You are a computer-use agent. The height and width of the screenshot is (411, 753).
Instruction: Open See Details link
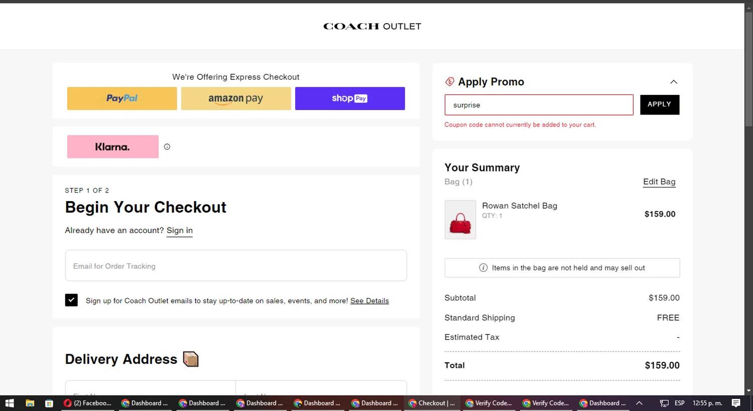click(369, 300)
